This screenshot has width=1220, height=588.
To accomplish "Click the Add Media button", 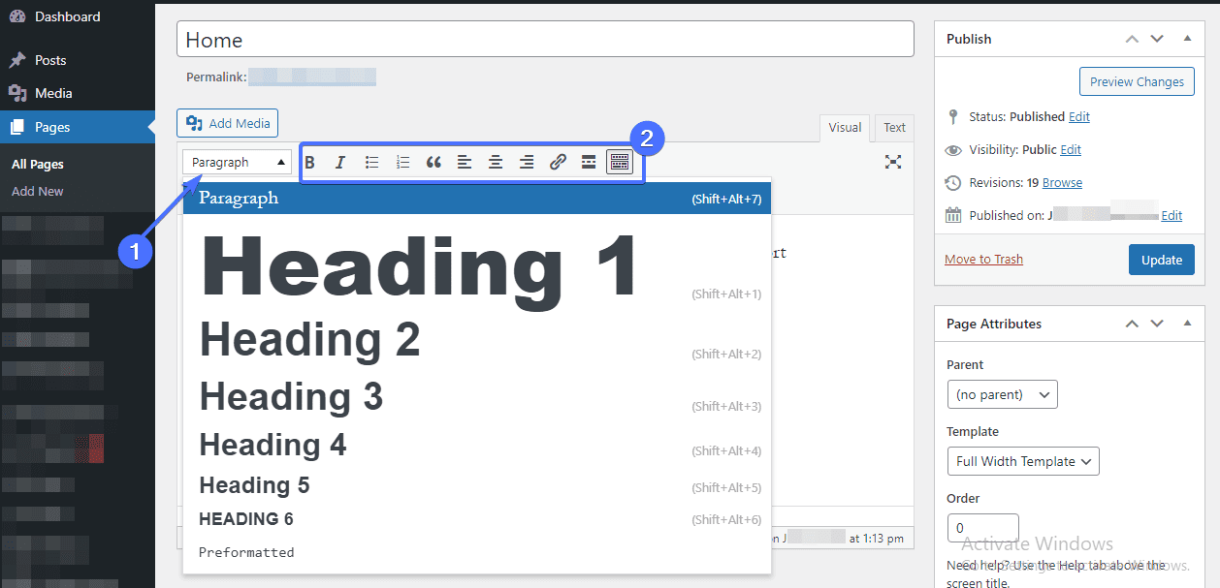I will click(x=228, y=123).
